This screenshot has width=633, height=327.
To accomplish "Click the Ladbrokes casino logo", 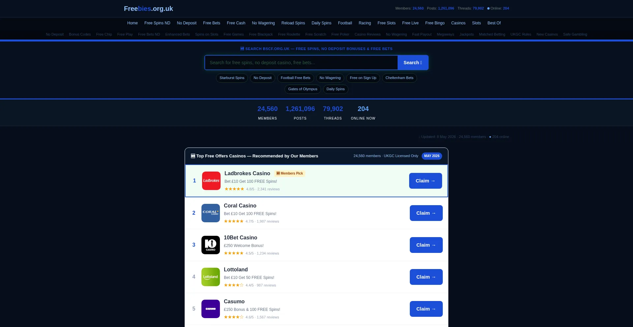I will point(211,181).
